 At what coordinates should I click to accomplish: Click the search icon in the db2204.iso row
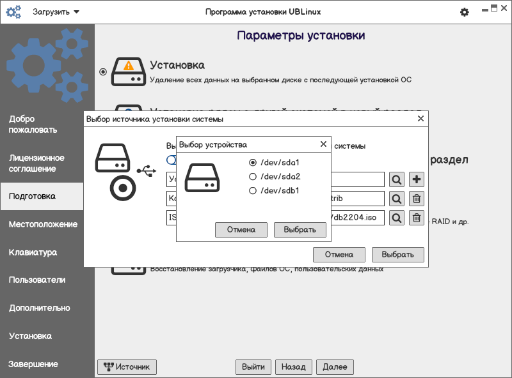(397, 218)
